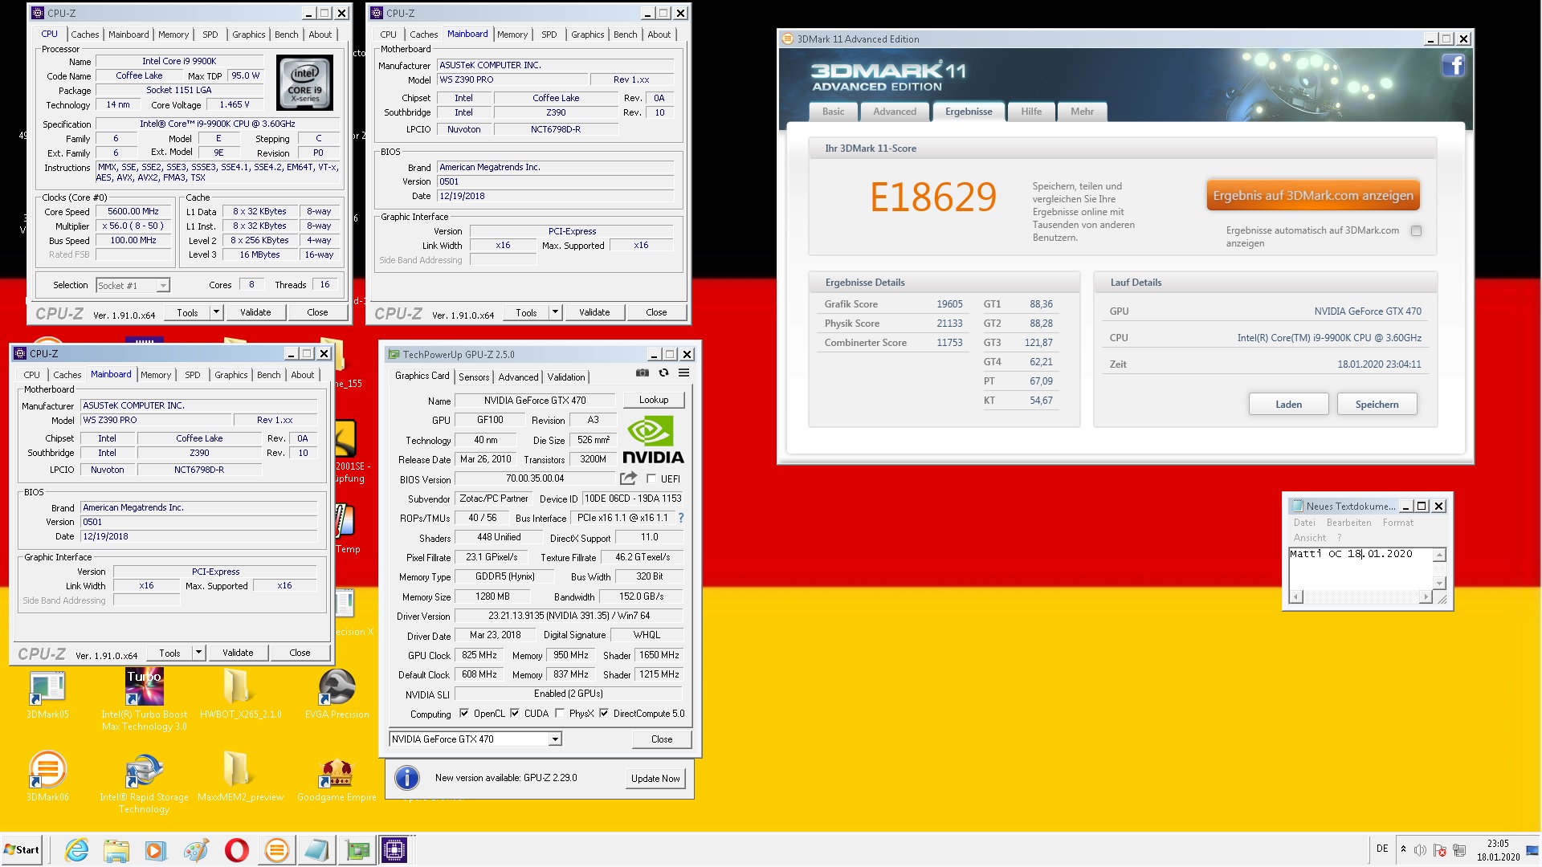
Task: Switch to the orange 3DMark taskbar button
Action: point(276,850)
